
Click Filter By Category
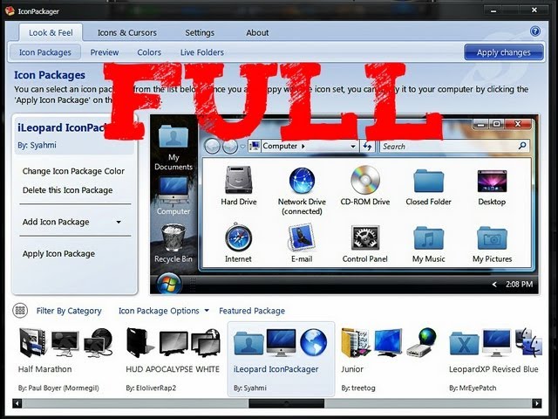click(69, 311)
